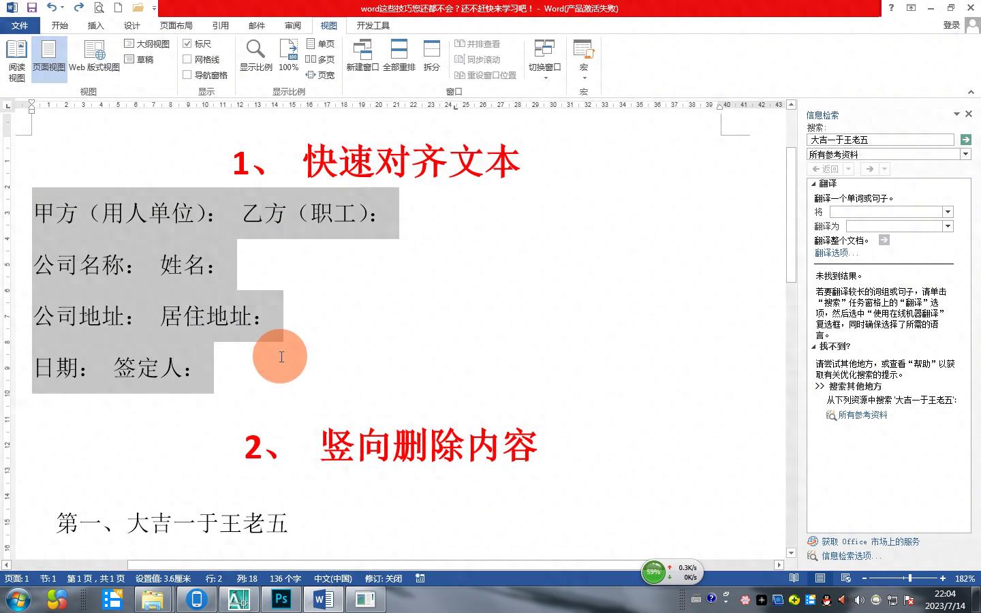Open the Windows Start menu
The height and width of the screenshot is (613, 981).
click(18, 600)
